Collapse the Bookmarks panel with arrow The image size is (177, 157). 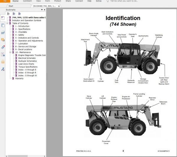(x=45, y=10)
